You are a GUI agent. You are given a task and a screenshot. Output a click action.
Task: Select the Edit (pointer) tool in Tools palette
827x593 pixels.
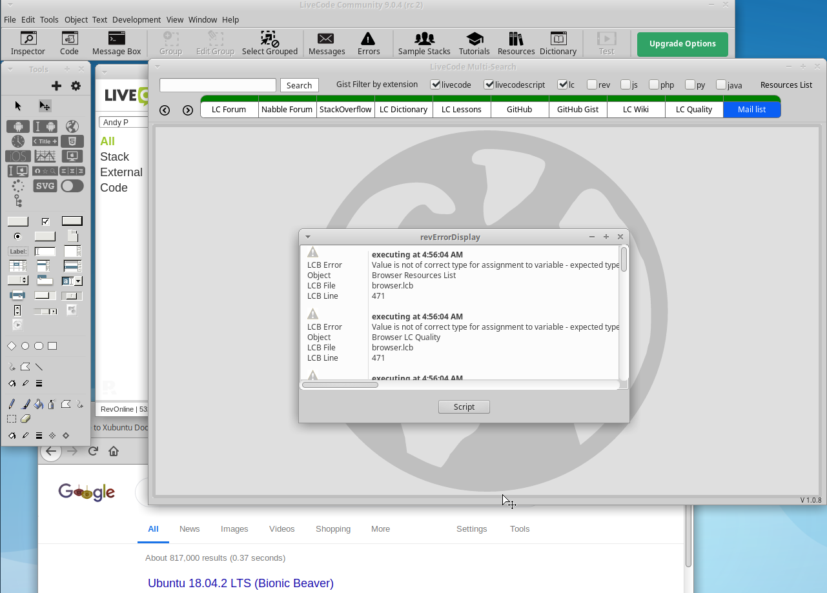(x=45, y=106)
